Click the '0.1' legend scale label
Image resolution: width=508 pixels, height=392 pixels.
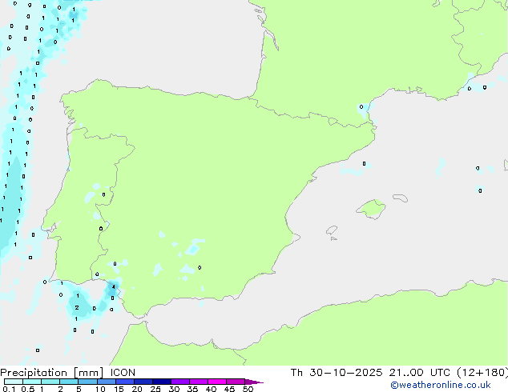point(9,389)
